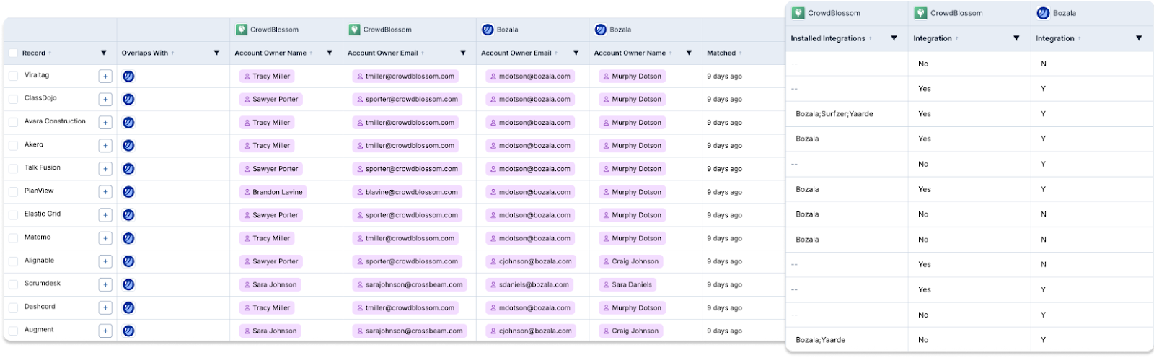Open Bozala Account Owner Email filter arrow

click(576, 53)
